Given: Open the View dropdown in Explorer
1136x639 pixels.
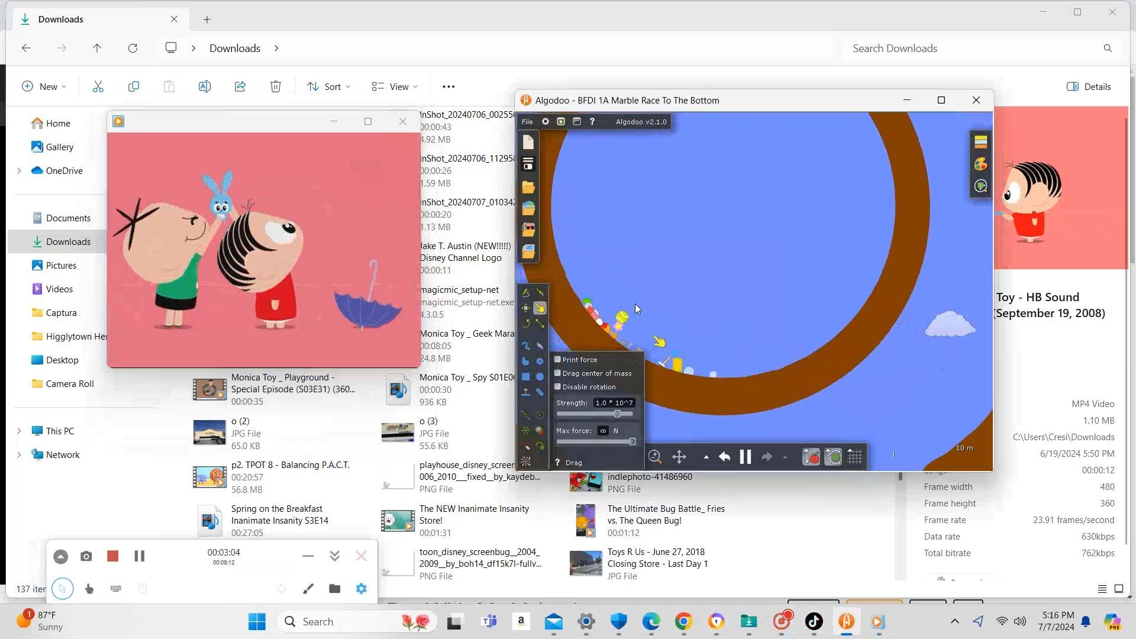Looking at the screenshot, I should [395, 87].
